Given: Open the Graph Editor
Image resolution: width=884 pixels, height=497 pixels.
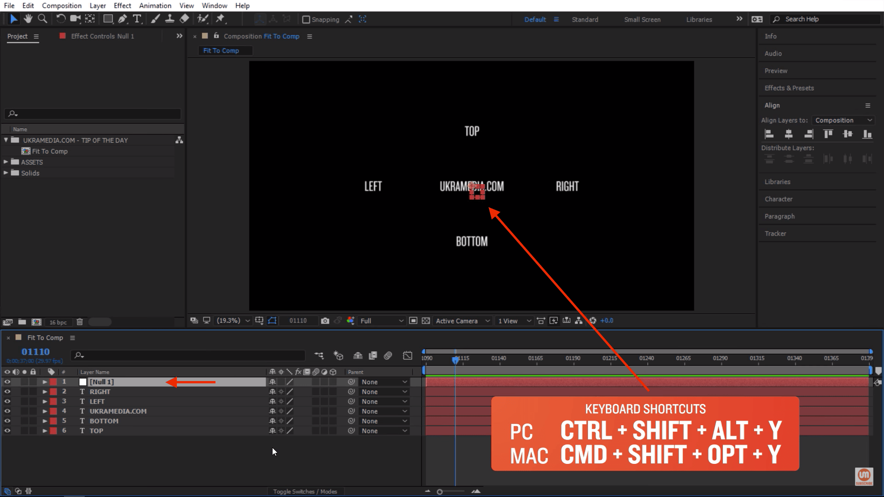Looking at the screenshot, I should click(x=408, y=355).
